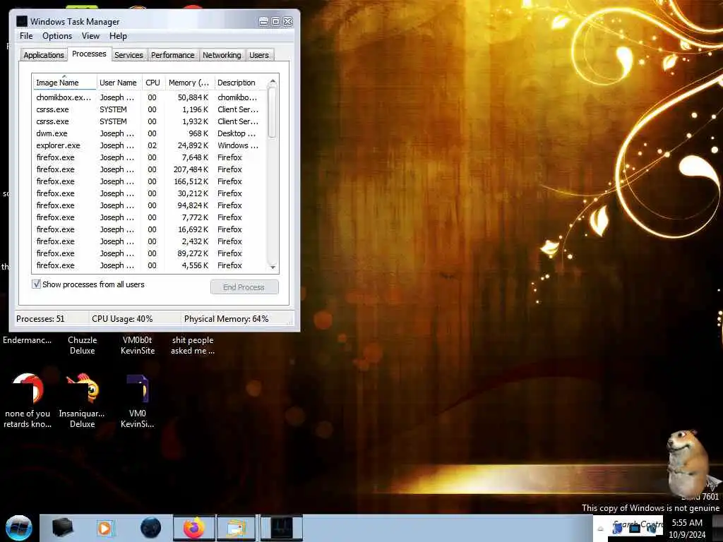This screenshot has width=723, height=542.
Task: Select firefox.exe using 4,556 K
Action: (149, 265)
